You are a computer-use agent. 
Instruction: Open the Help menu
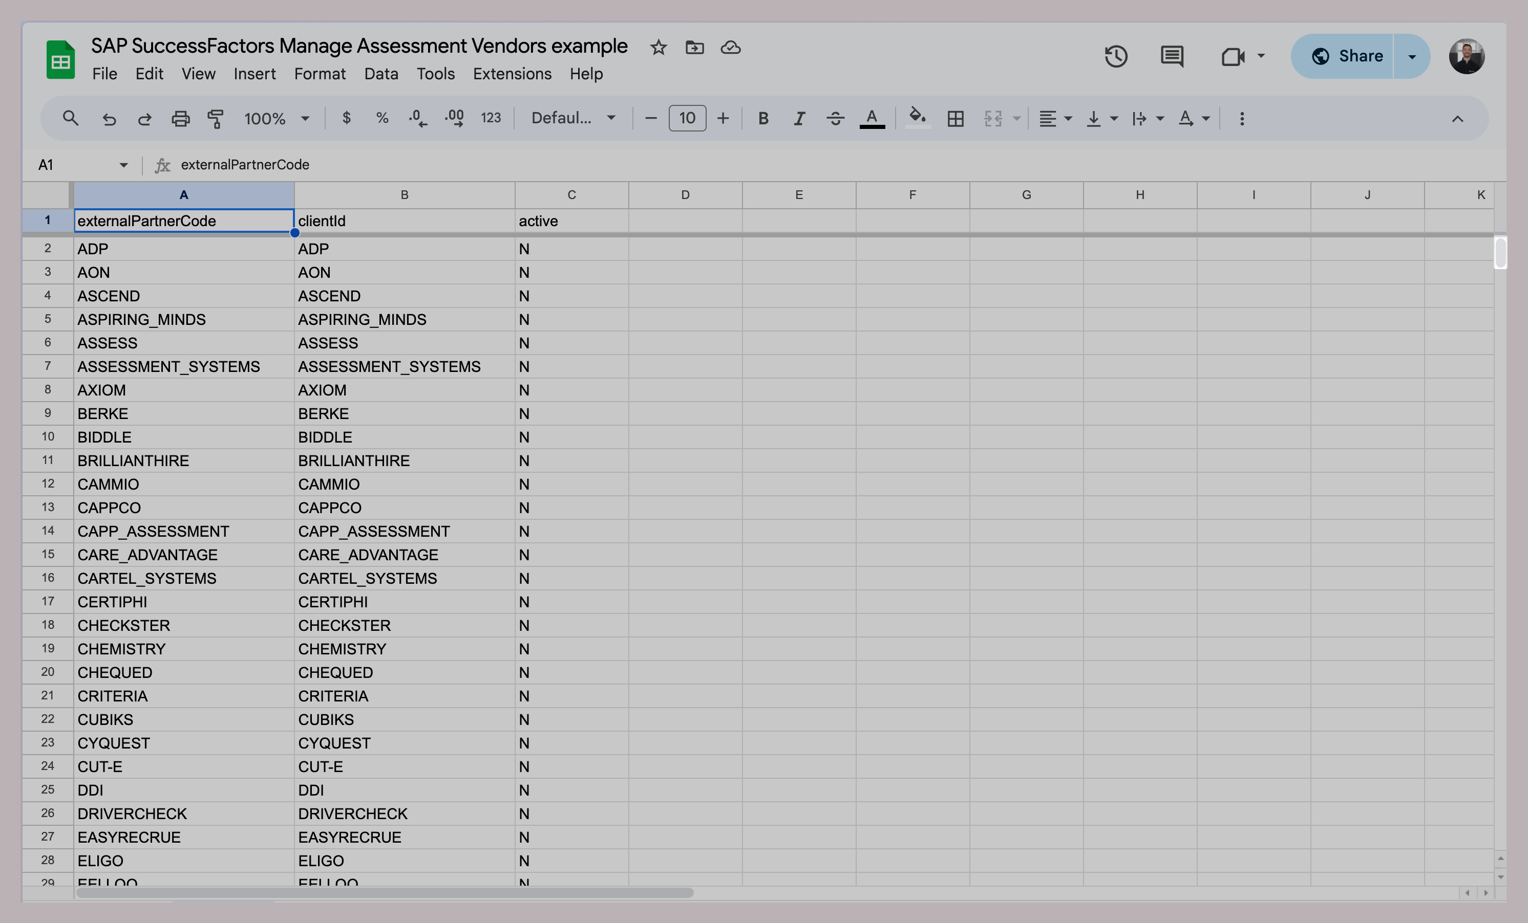586,74
